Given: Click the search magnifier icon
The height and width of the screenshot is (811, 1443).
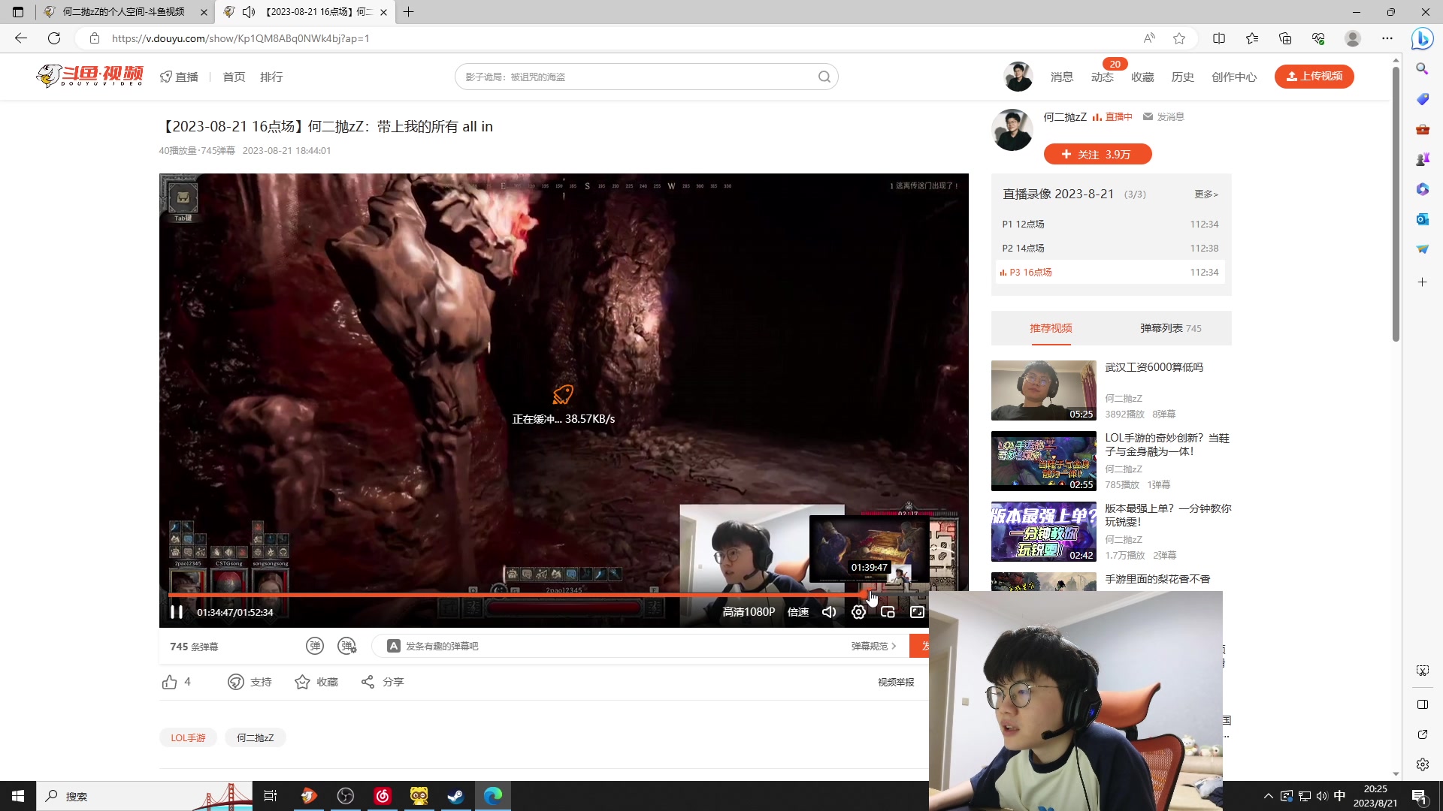Looking at the screenshot, I should [824, 77].
